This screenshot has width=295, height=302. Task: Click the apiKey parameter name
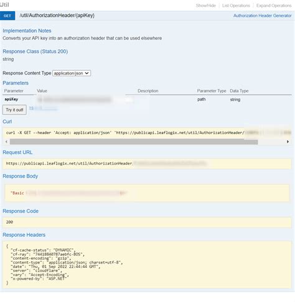(11, 99)
